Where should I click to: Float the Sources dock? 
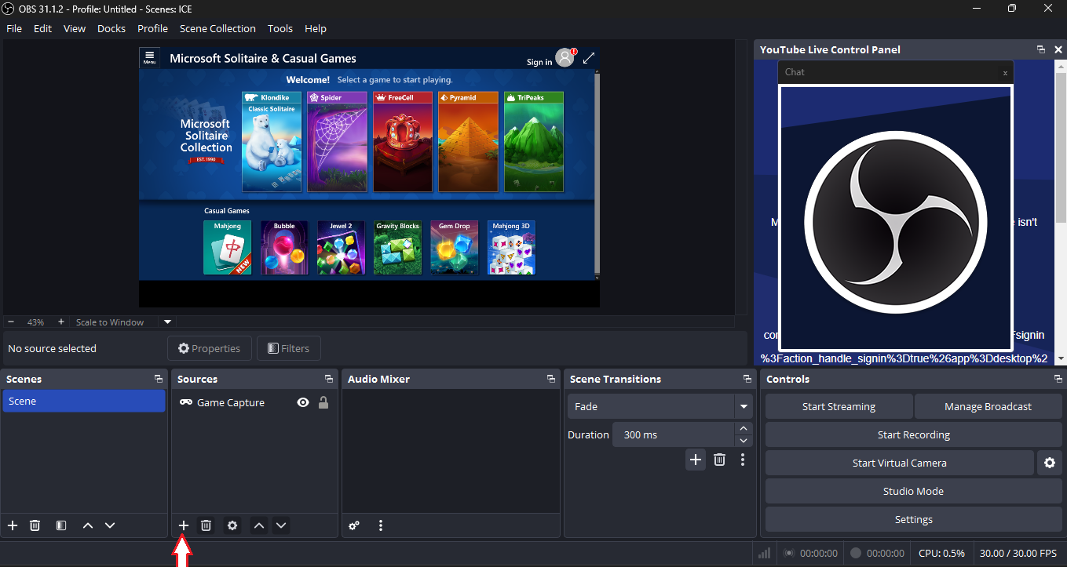click(328, 379)
